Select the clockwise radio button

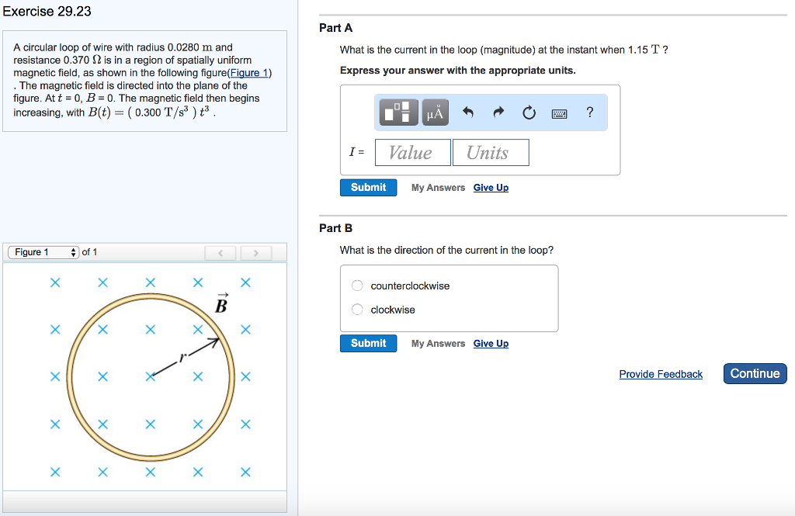tap(356, 309)
